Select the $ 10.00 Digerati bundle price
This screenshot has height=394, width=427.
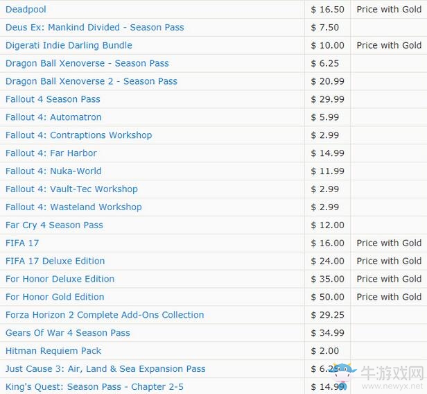point(328,46)
